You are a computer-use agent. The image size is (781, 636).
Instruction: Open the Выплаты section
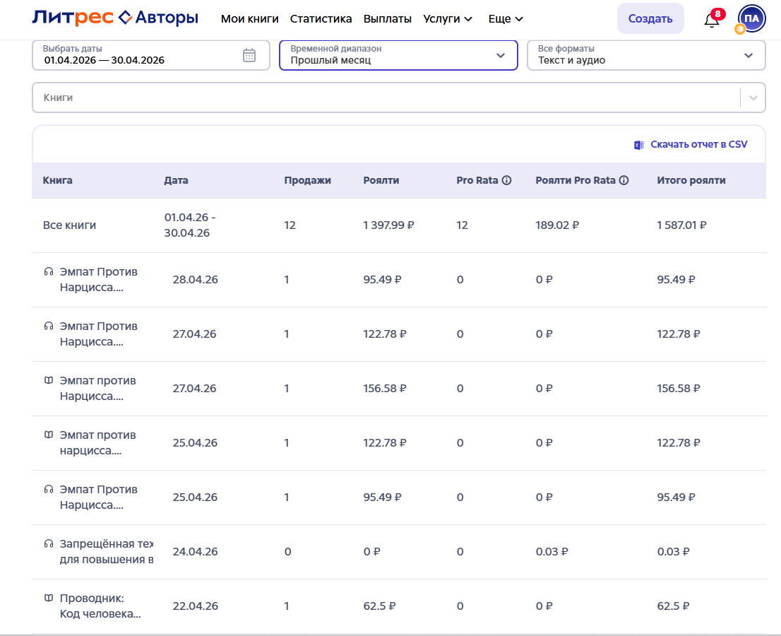(x=388, y=19)
